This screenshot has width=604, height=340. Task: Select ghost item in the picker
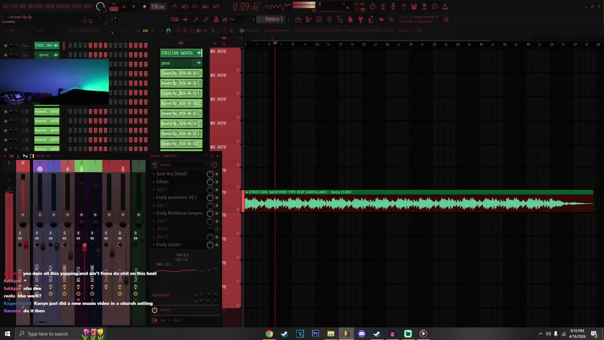coord(181,63)
